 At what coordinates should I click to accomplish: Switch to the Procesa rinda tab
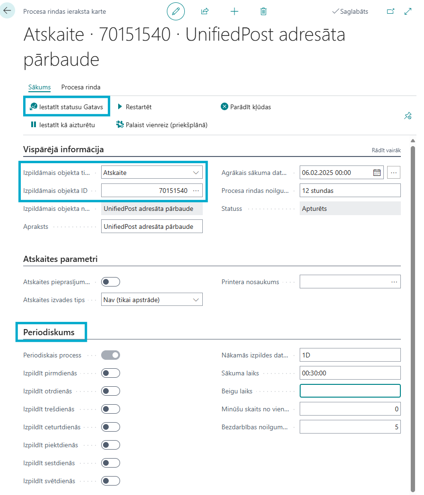80,87
